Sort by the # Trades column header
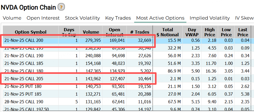 140,32
